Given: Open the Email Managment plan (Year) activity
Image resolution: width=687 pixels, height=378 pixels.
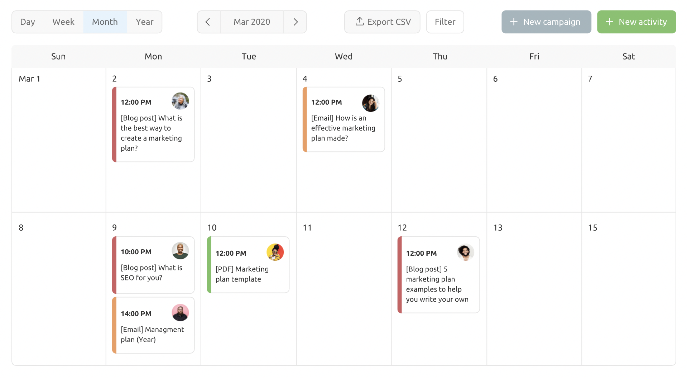Looking at the screenshot, I should 153,325.
